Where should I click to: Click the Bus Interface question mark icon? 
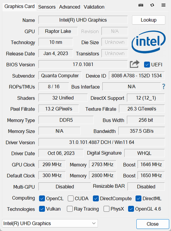tap(164, 86)
